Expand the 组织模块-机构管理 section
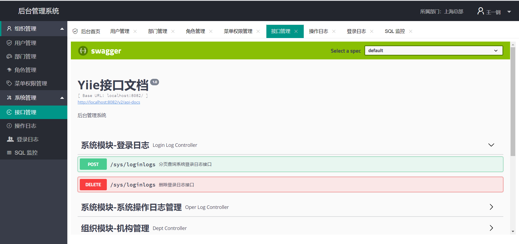This screenshot has height=244, width=519. [x=491, y=228]
